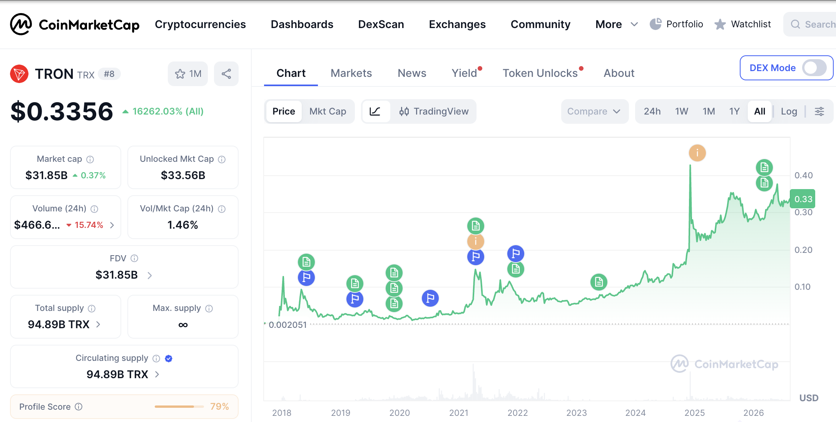The image size is (836, 422).
Task: Open the Community menu
Action: [540, 24]
